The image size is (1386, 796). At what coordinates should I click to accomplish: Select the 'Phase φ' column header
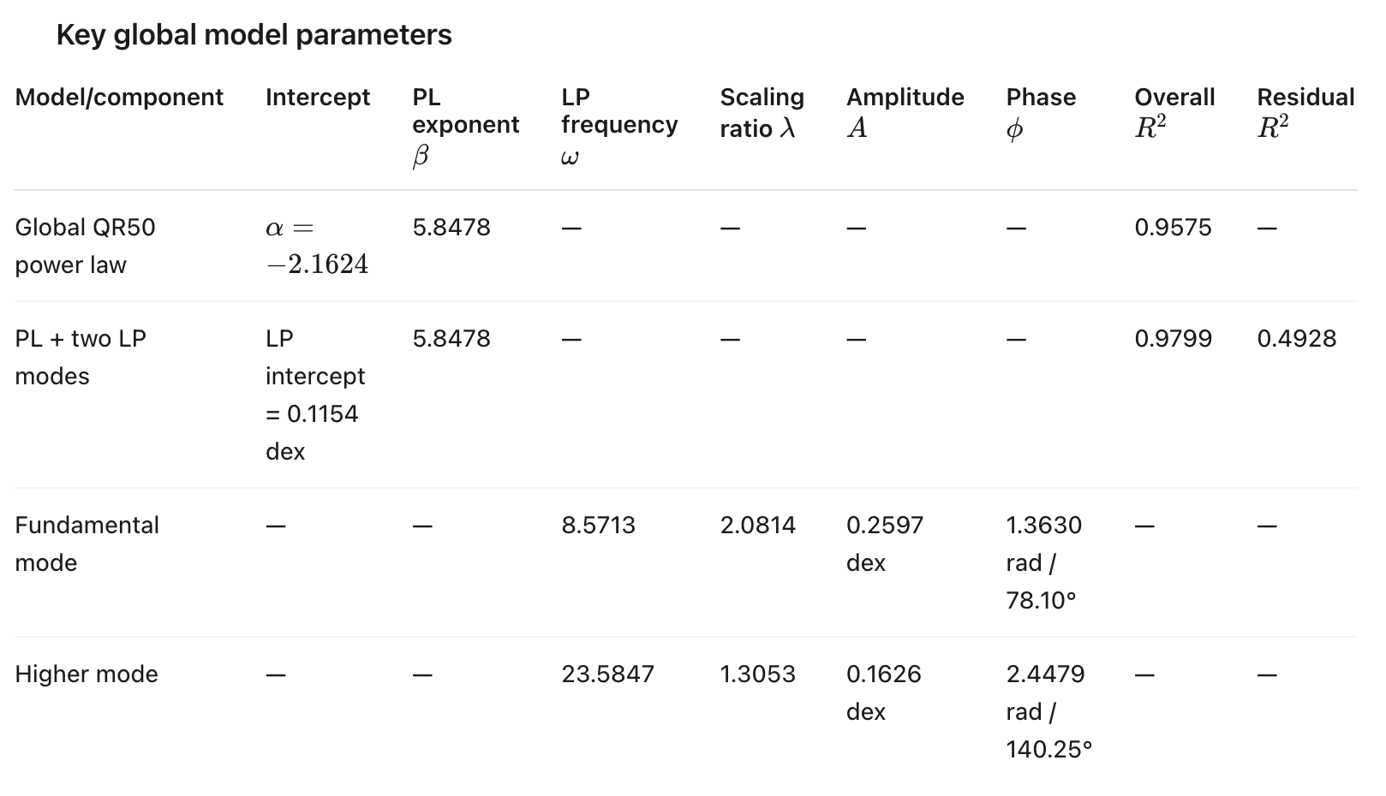pos(1040,112)
